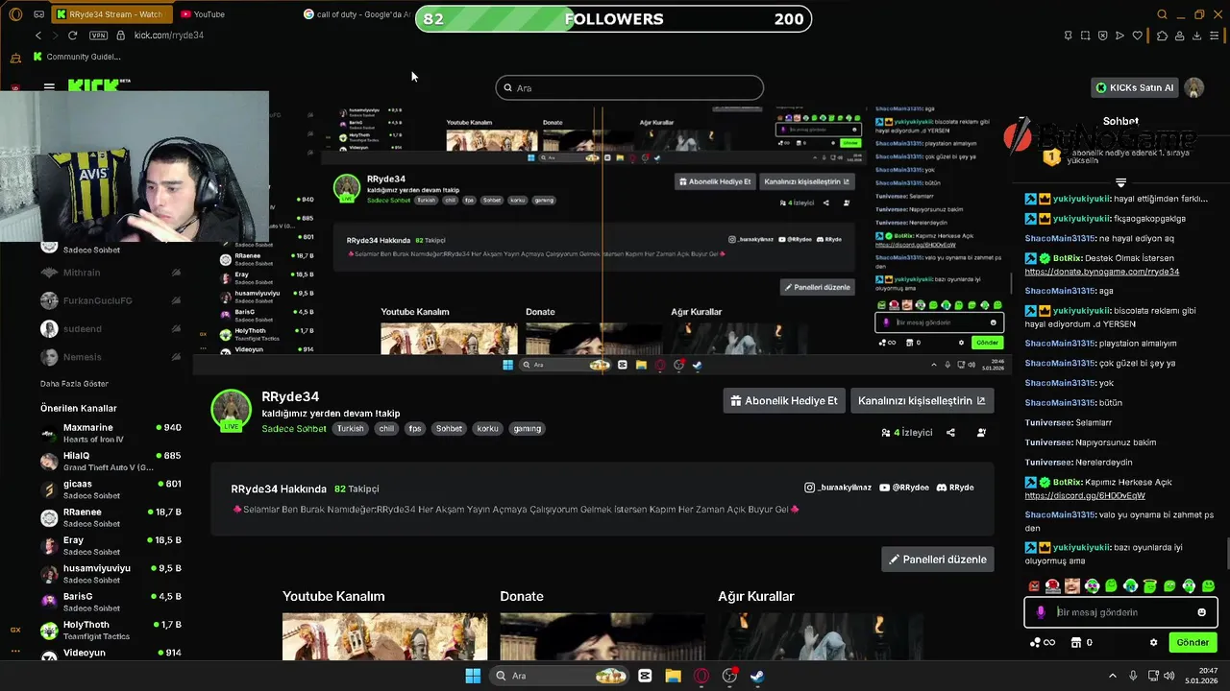Image resolution: width=1230 pixels, height=691 pixels.
Task: Open HolyThoth recommended channel
Action: (111, 631)
